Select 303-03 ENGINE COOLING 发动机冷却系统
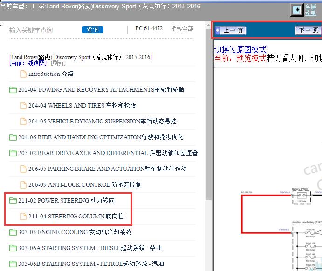The height and width of the screenshot is (271, 322). pos(75,232)
